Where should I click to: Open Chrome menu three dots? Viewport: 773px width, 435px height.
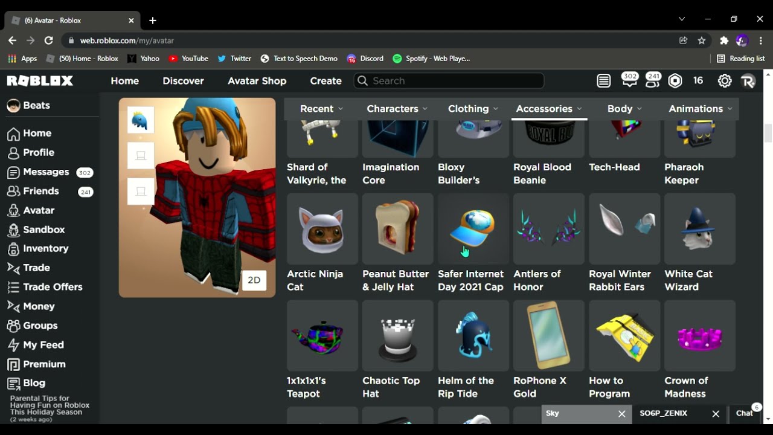760,40
